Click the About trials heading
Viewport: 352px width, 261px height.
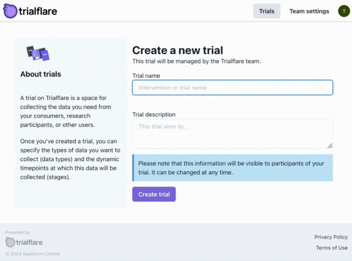(x=41, y=74)
